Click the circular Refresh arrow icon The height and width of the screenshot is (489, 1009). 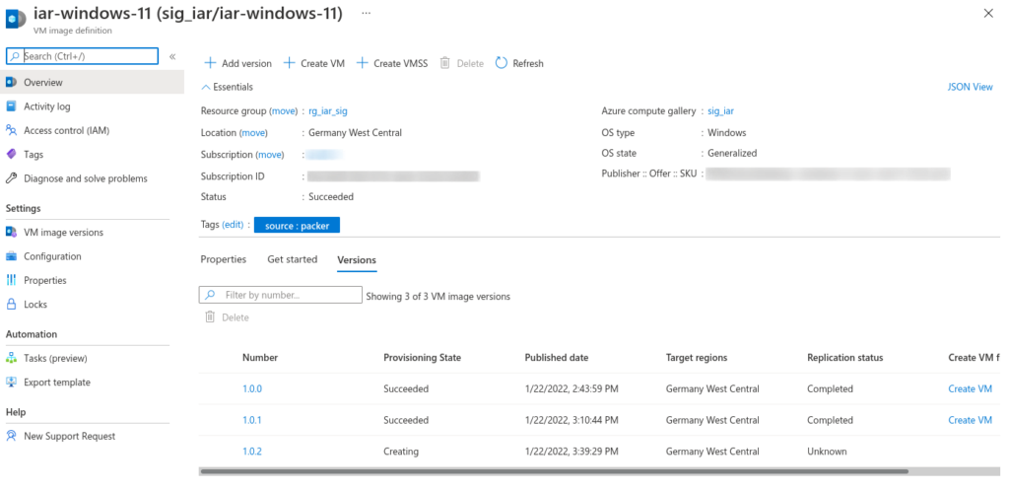[x=502, y=63]
